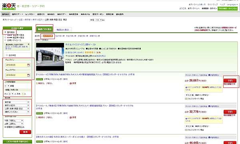
Task: Open the 東京都 prefecture dropdown
Action: tap(17, 102)
